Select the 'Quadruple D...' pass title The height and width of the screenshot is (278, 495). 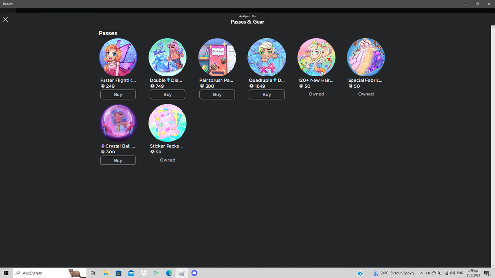(267, 80)
